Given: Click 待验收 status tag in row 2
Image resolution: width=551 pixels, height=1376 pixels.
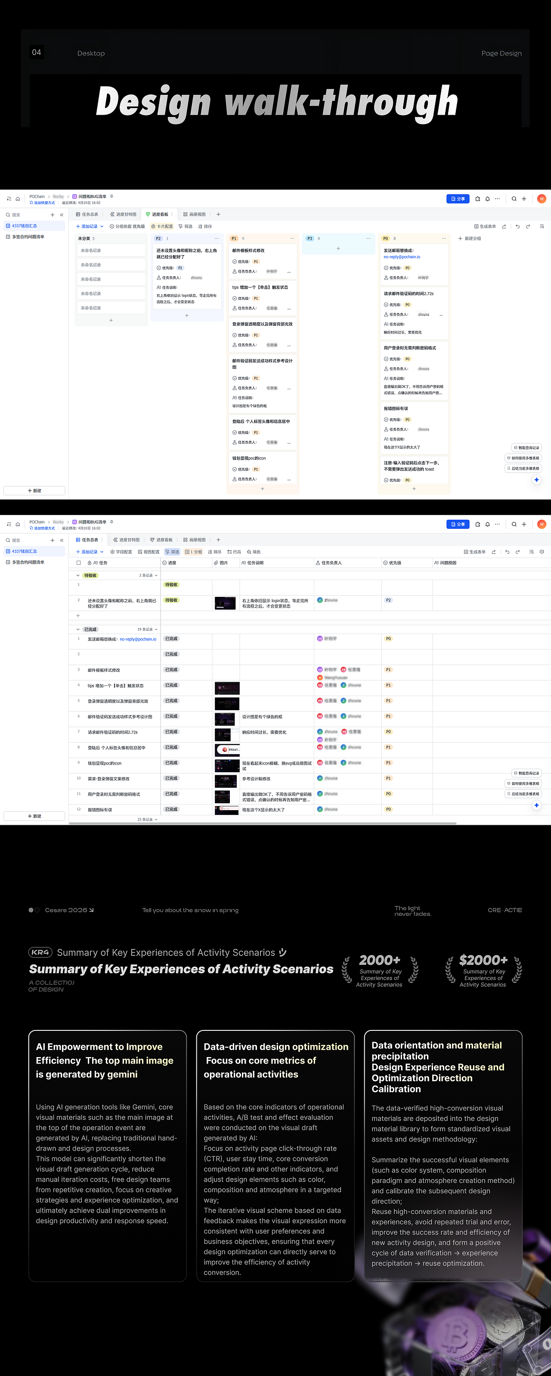Looking at the screenshot, I should (171, 600).
